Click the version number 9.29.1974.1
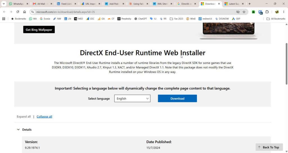The image size is (288, 153). coord(32,148)
